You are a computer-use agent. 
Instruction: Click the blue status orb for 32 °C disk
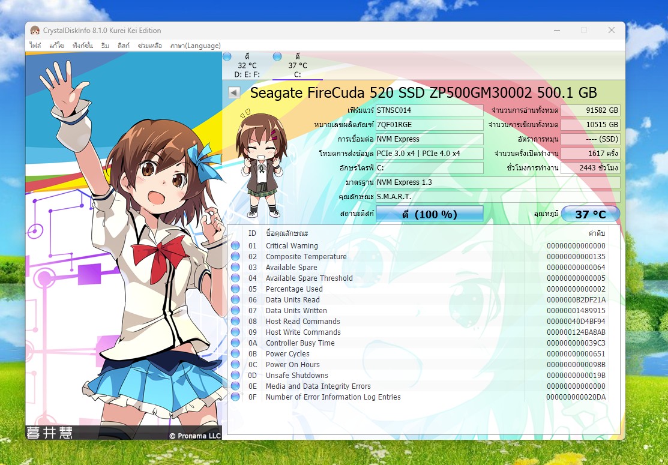click(x=227, y=56)
